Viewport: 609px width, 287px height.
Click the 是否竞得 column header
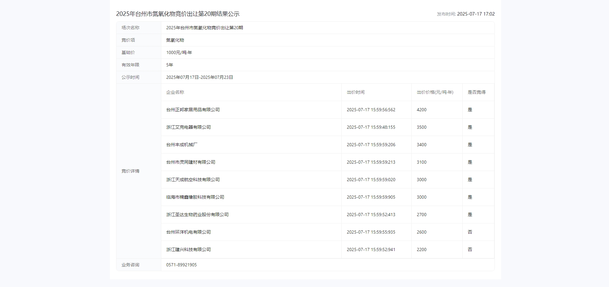476,92
